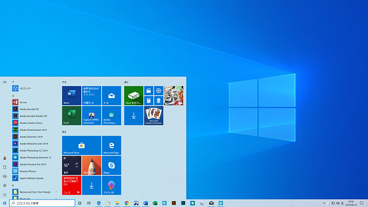Open the メール (Mail) tile
This screenshot has height=207, width=368.
tap(111, 96)
